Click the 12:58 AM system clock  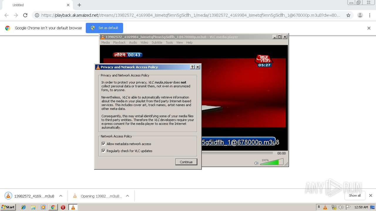tap(361, 207)
